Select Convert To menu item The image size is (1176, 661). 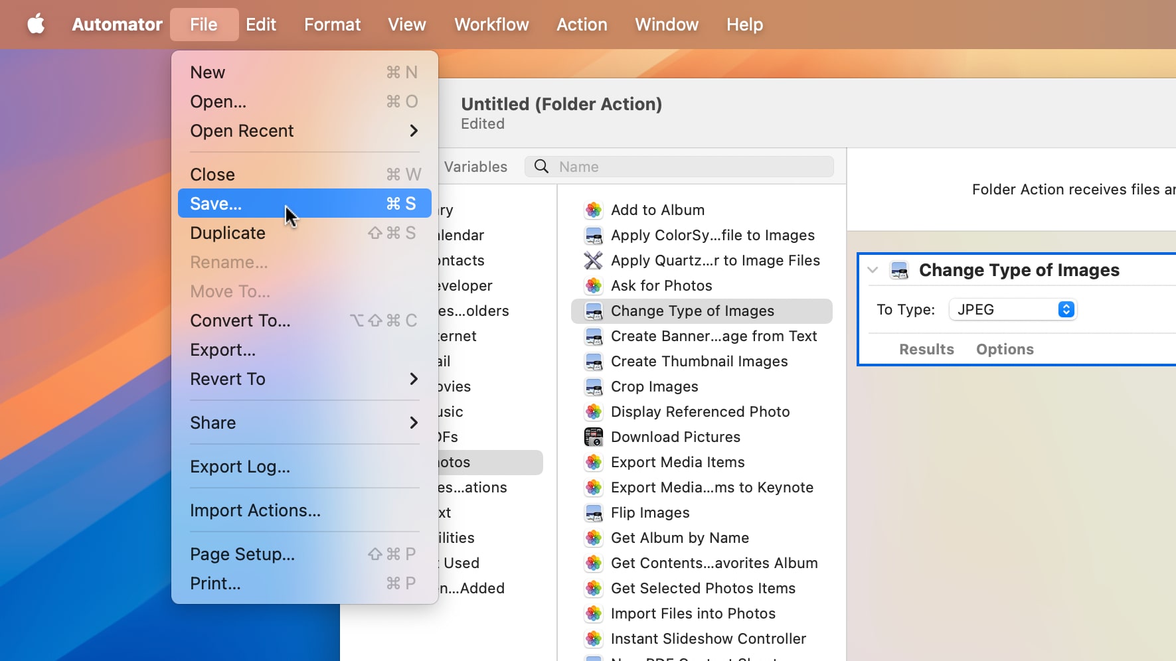click(304, 321)
